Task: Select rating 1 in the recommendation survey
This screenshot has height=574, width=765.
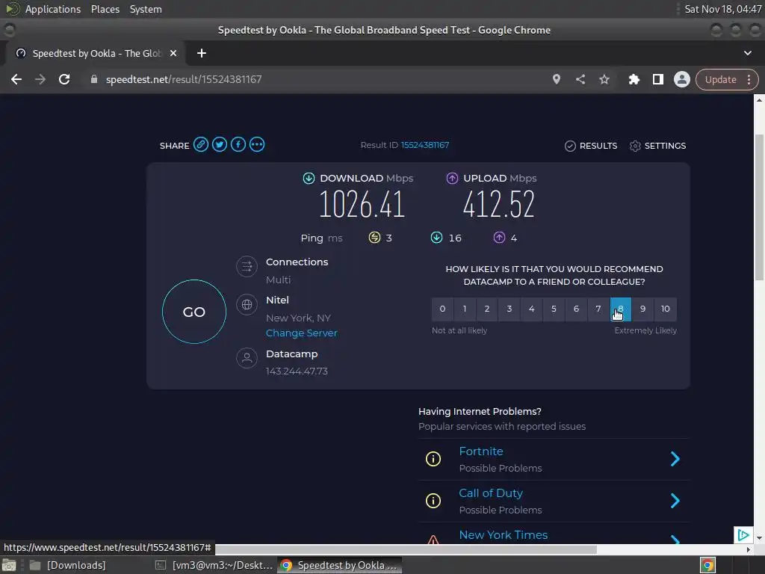Action: [x=465, y=309]
